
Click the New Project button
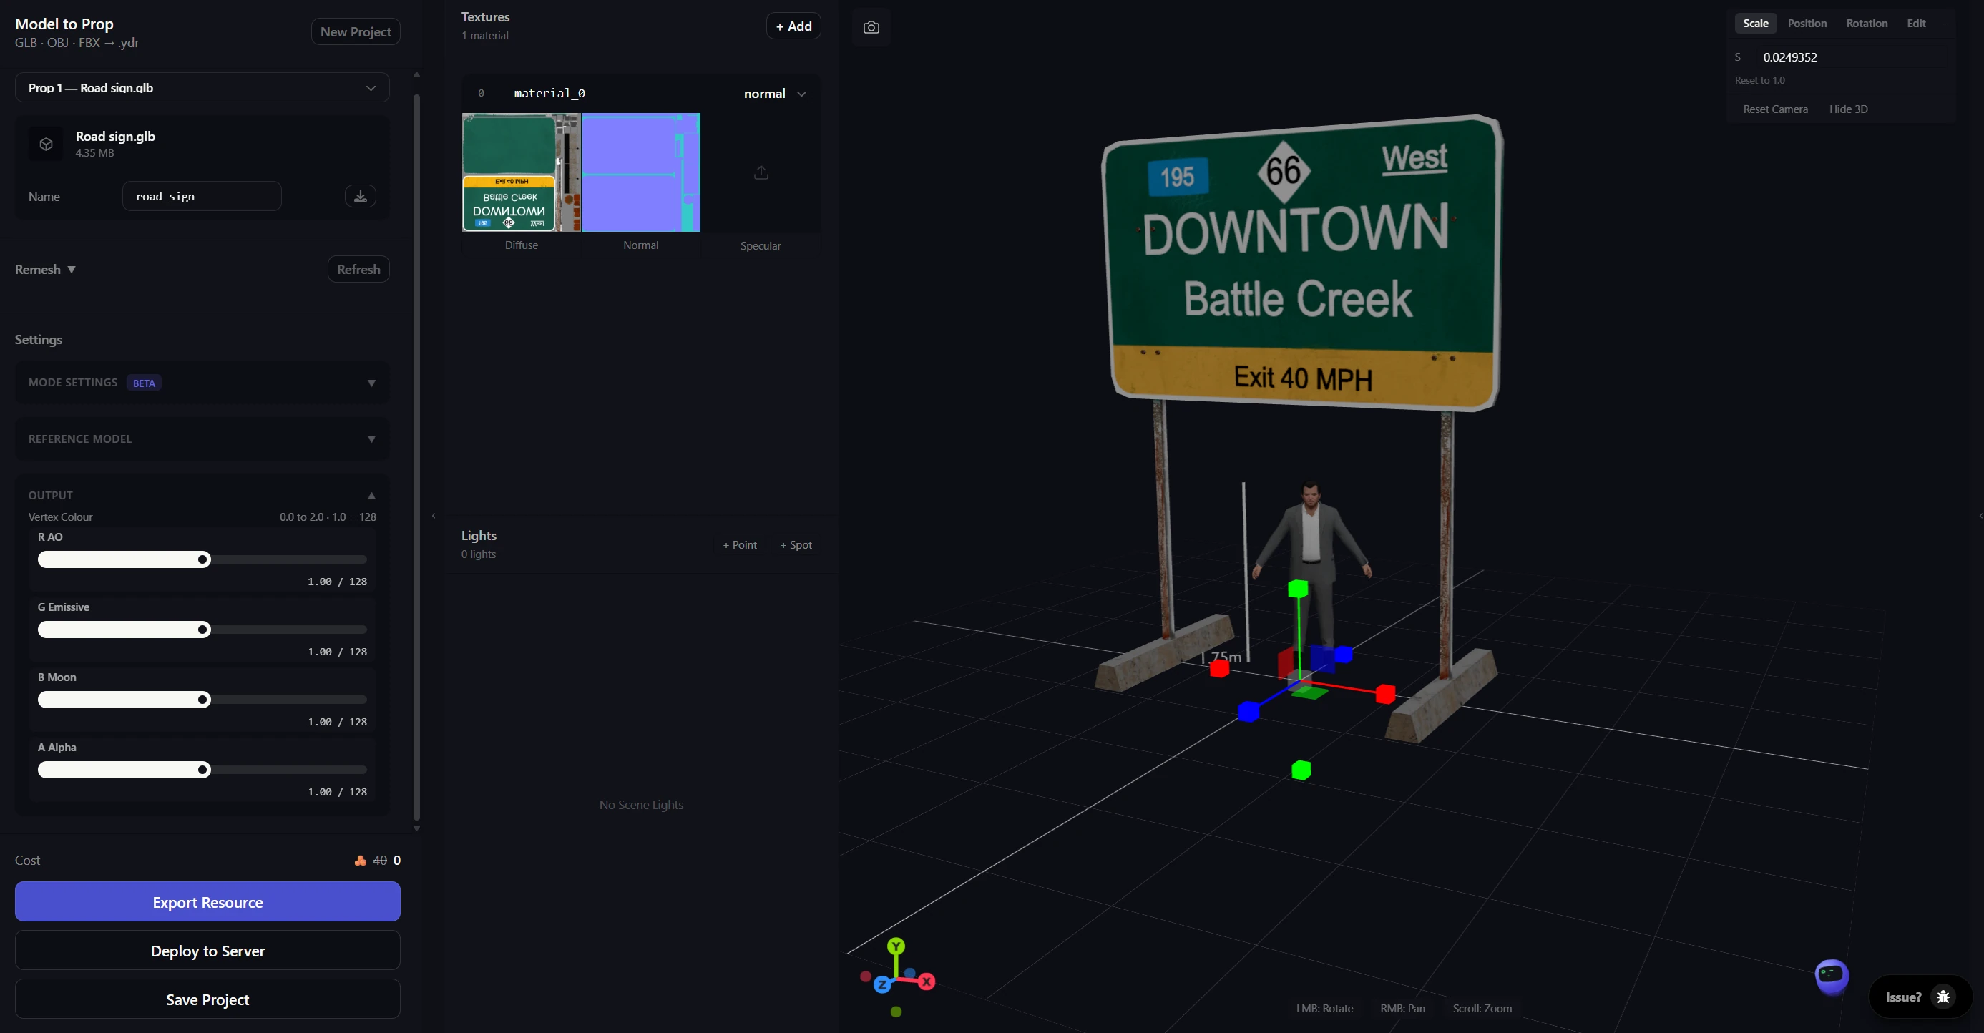(x=356, y=32)
